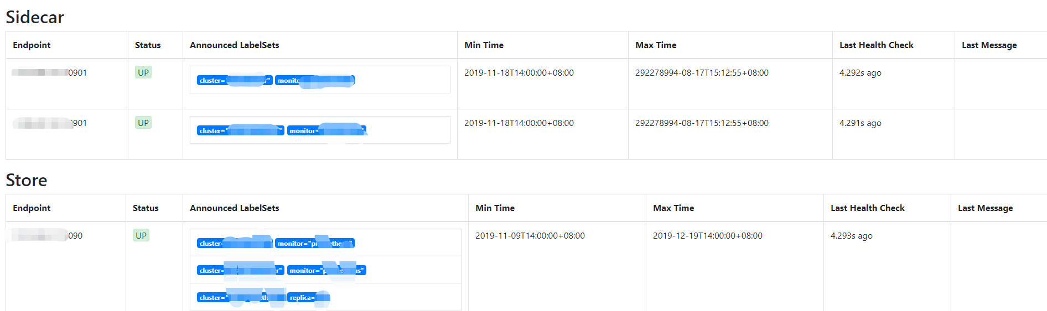Select the UP status badge in first Sidecar row
This screenshot has height=311, width=1047.
pos(143,72)
